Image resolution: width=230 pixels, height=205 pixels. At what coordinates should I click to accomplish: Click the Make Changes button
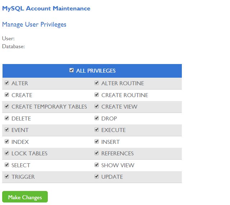(25, 197)
